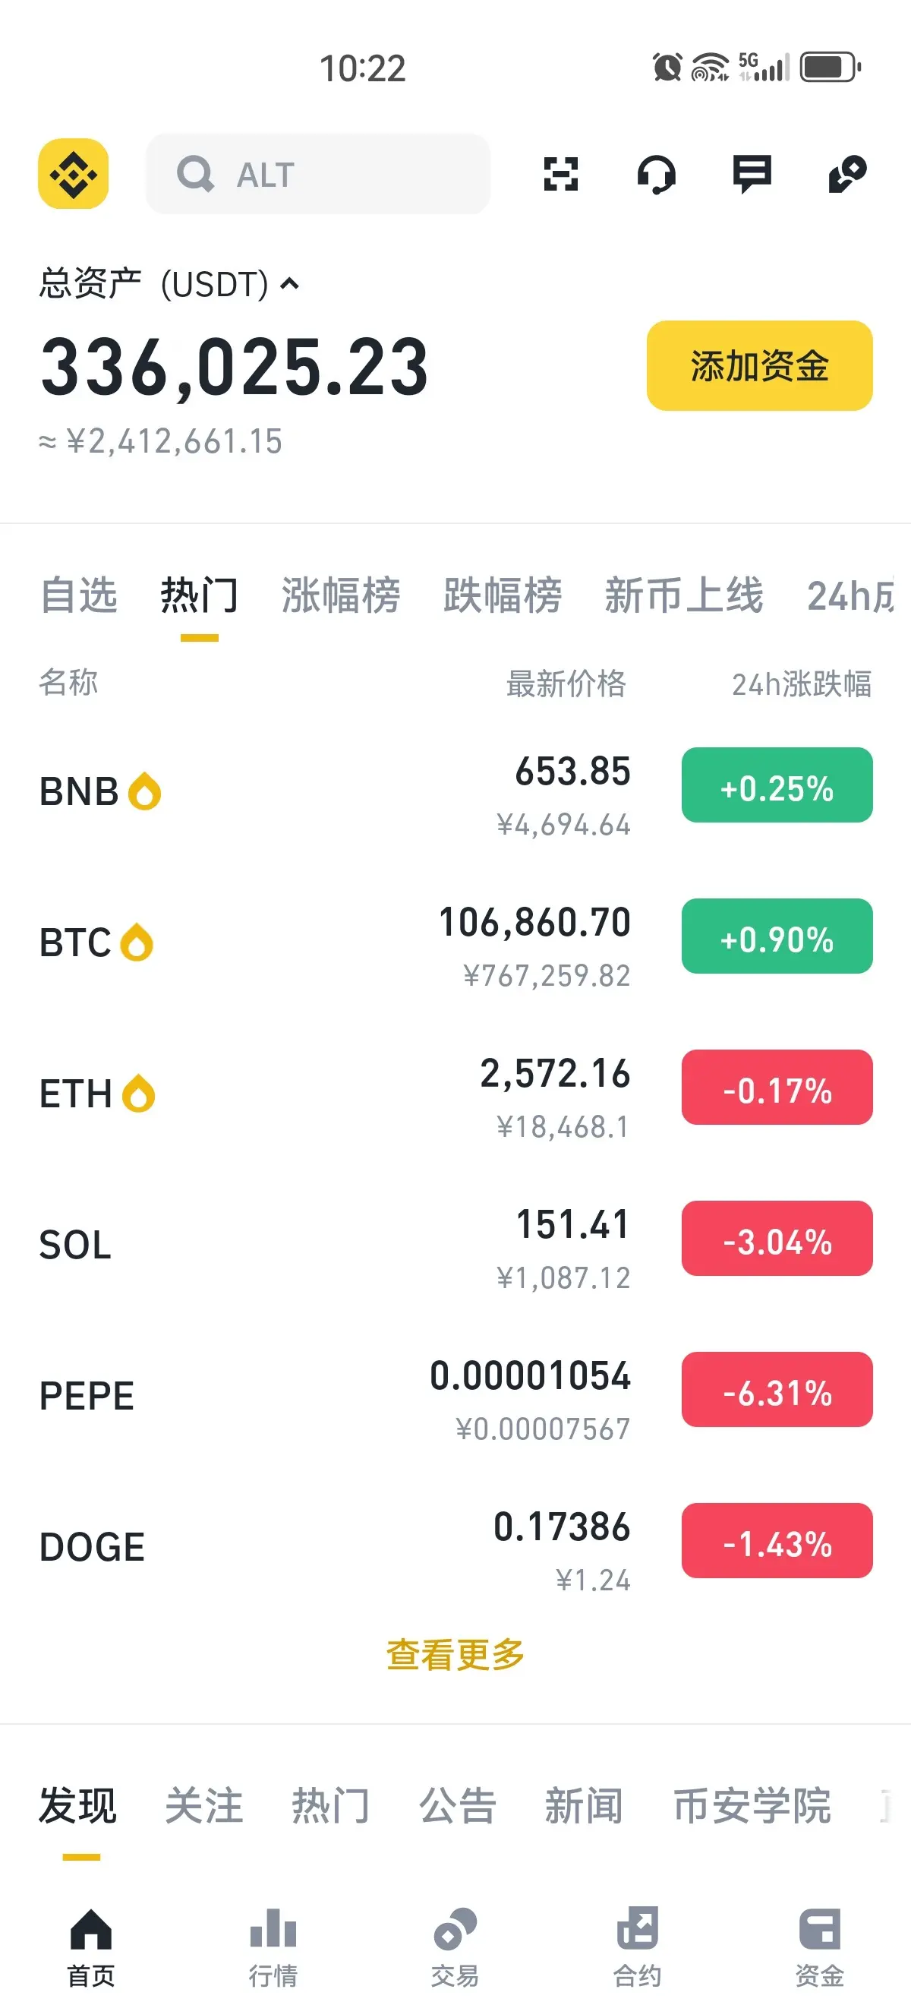Switch to the 涨幅榜 tab
The image size is (911, 2005).
(341, 596)
